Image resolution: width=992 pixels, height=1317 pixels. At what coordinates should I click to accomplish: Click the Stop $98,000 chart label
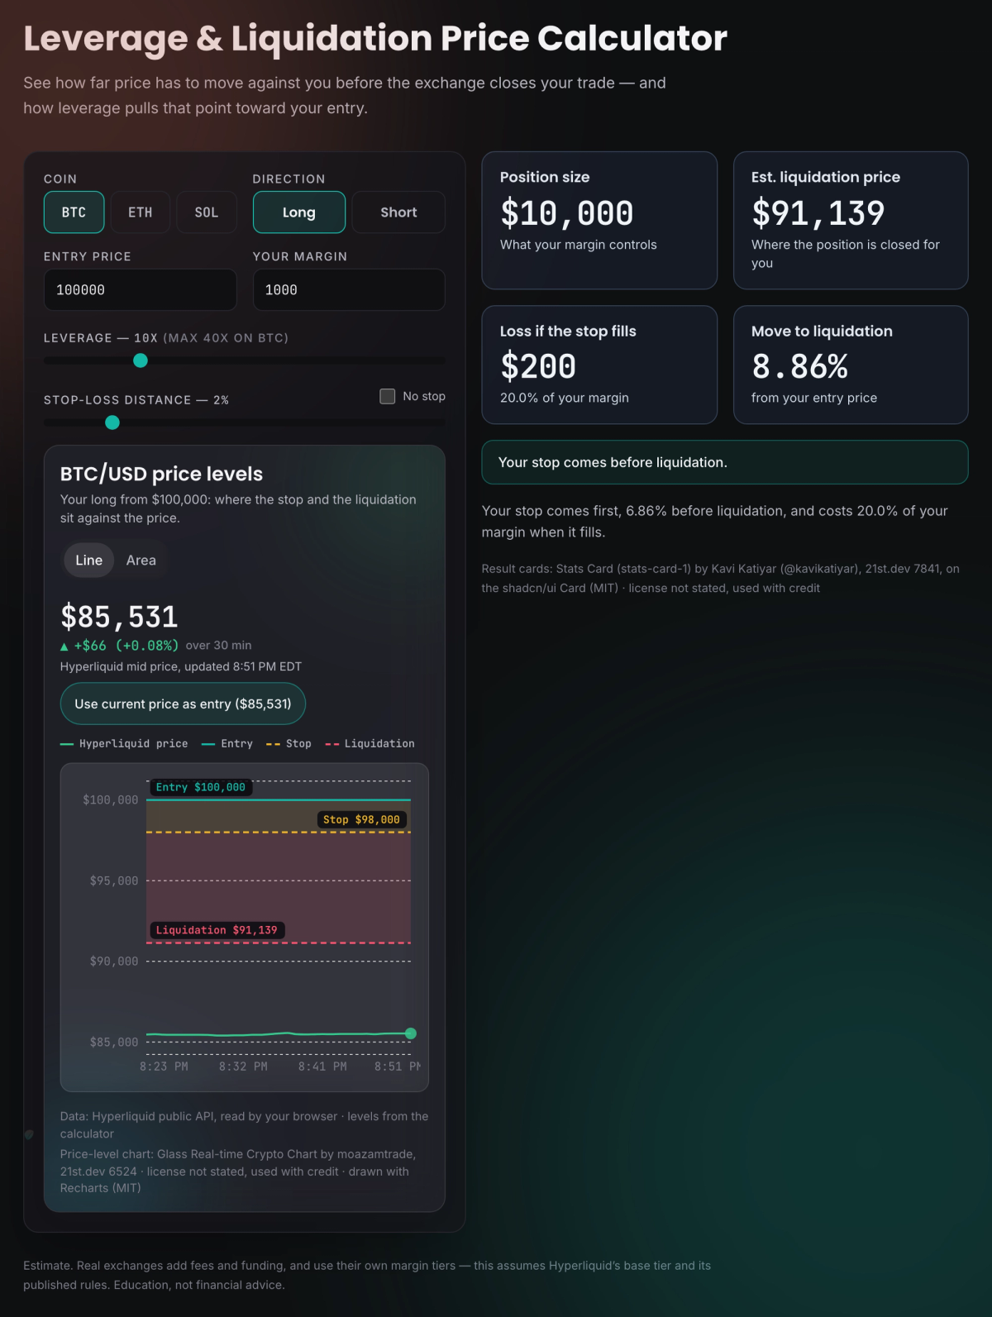(x=361, y=820)
